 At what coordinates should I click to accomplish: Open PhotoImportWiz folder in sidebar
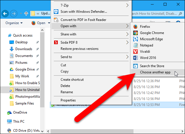coord(25,97)
